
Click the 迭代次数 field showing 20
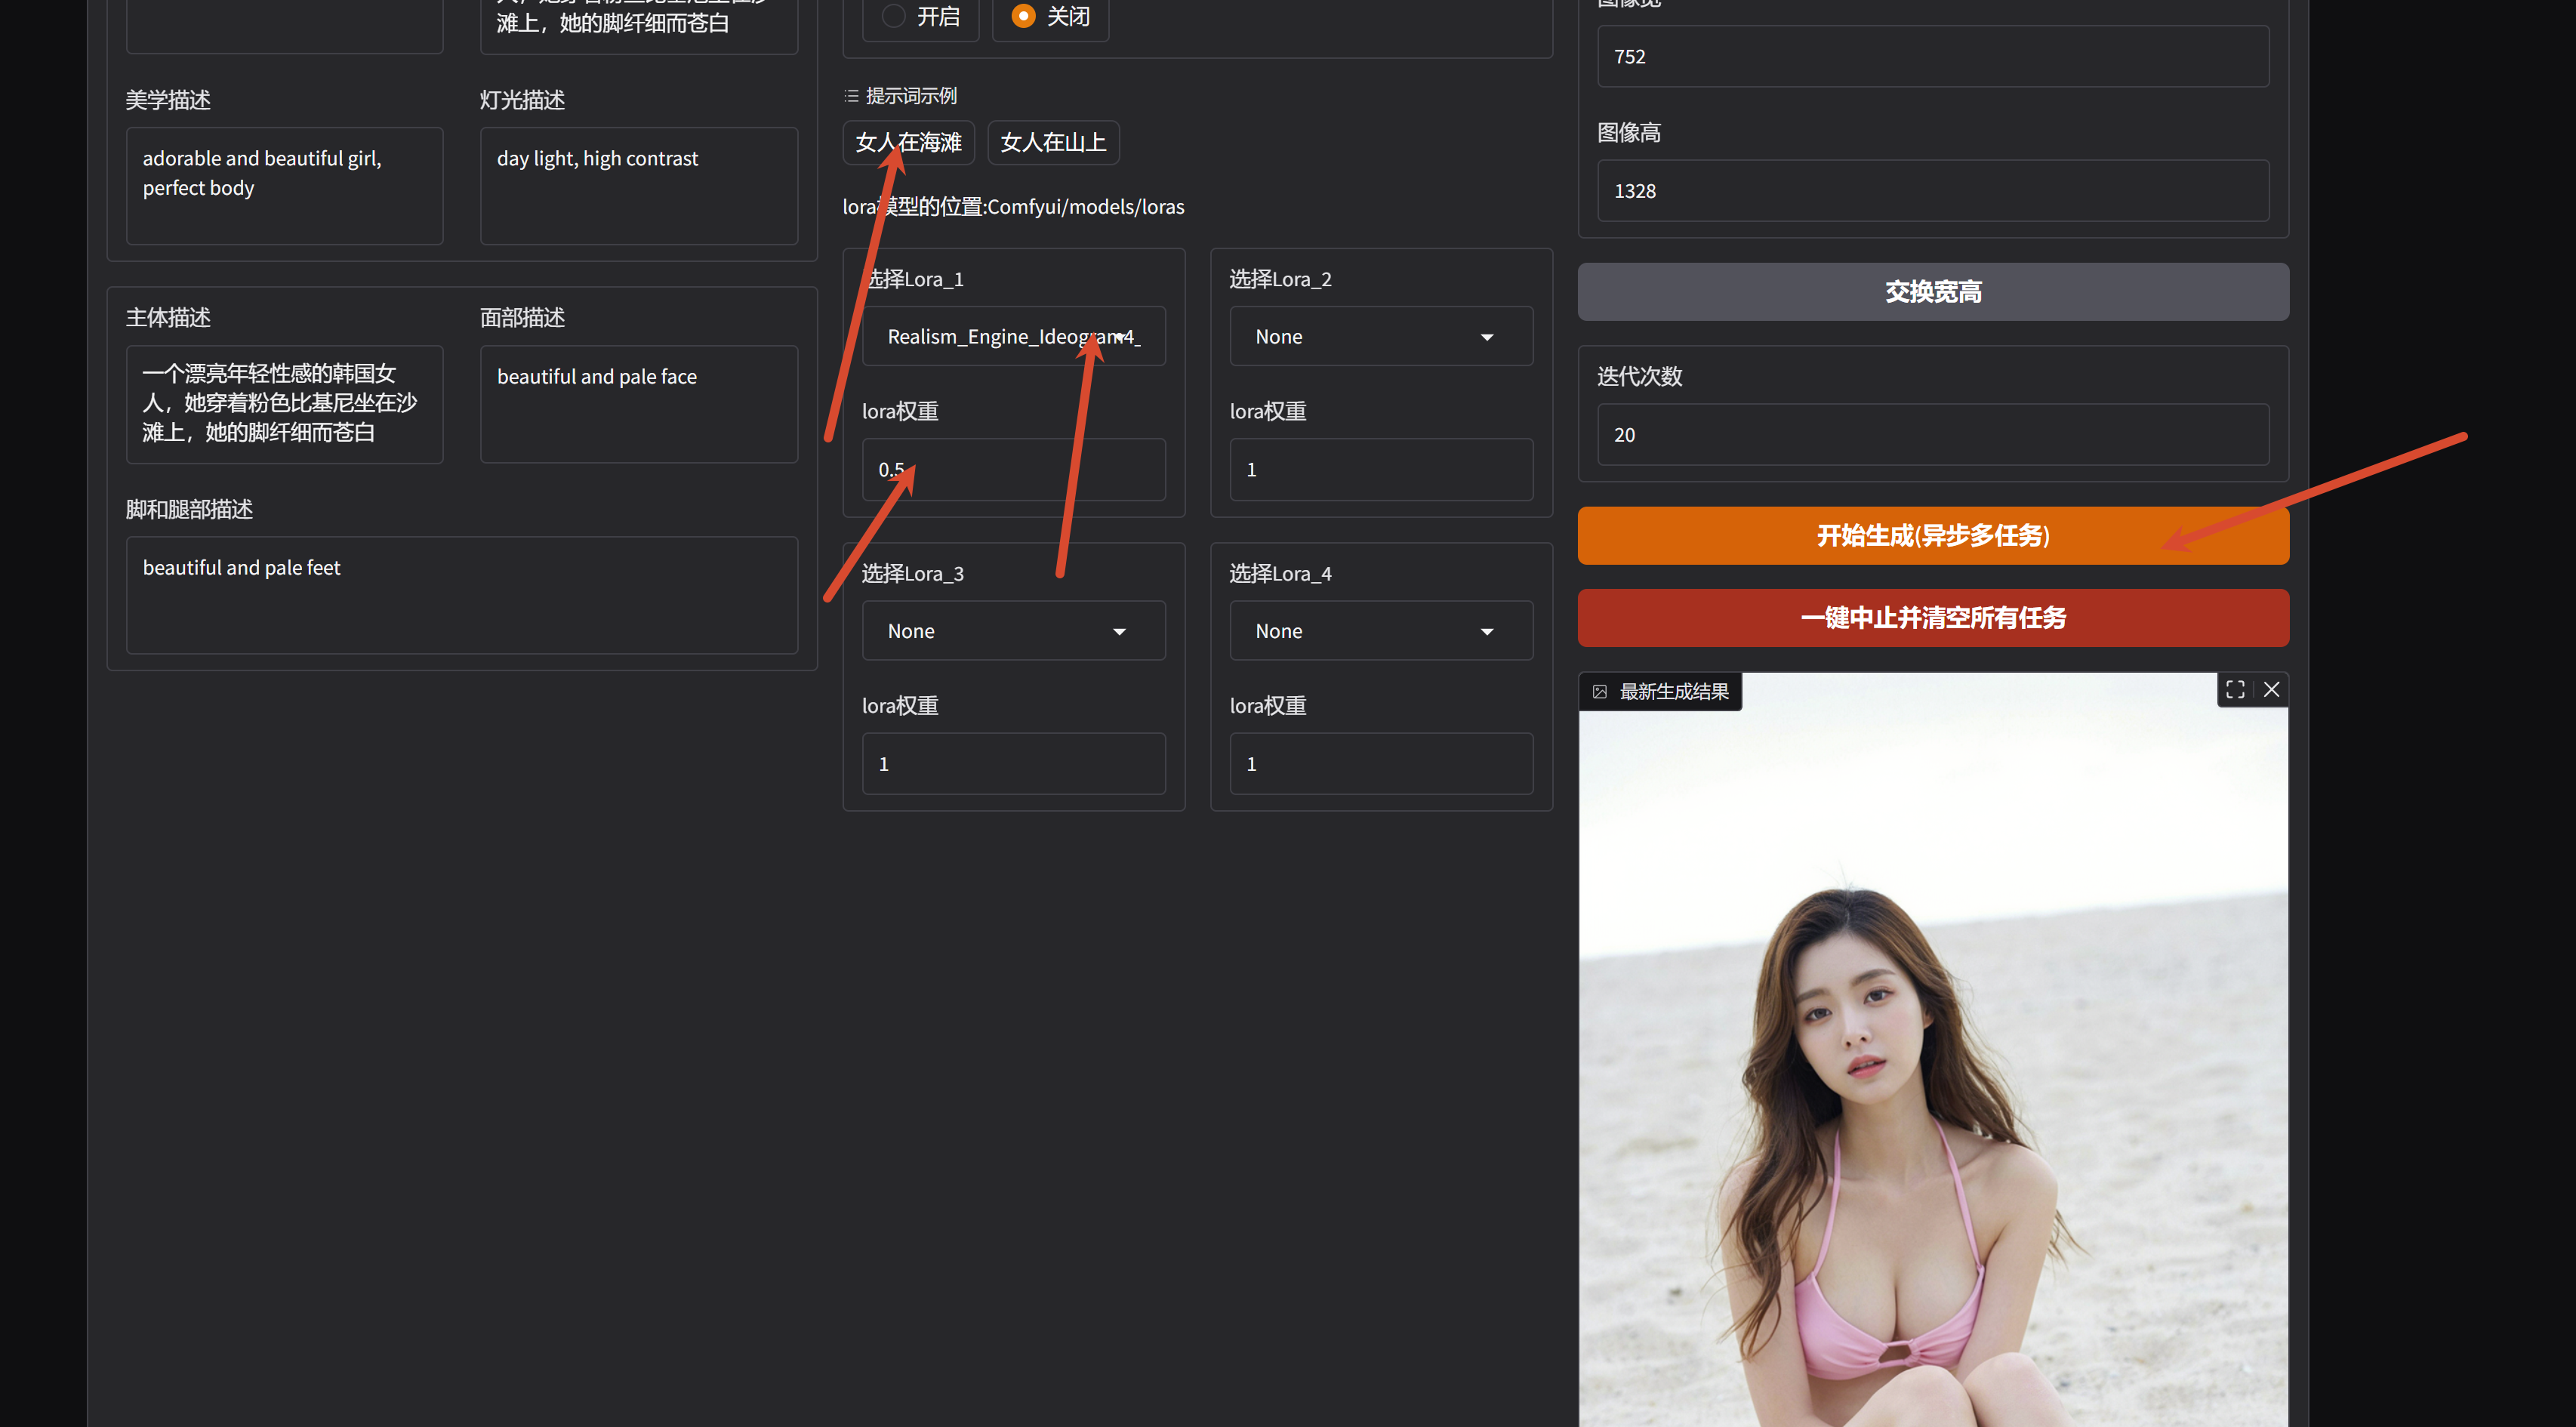1933,435
